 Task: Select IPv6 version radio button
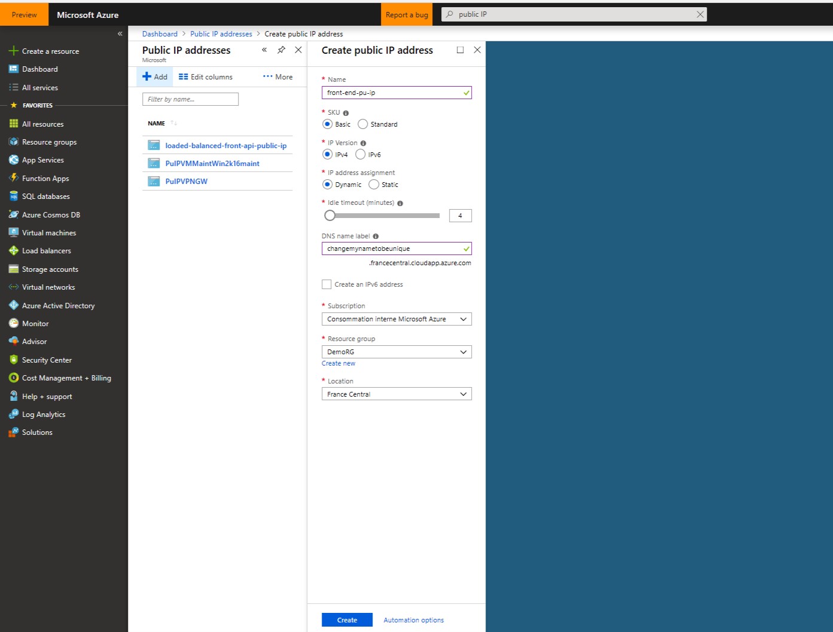pos(360,154)
